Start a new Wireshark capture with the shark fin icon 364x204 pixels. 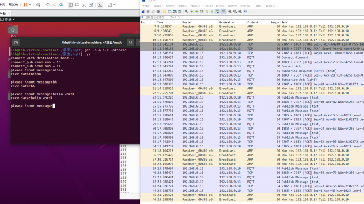pyautogui.click(x=143, y=11)
